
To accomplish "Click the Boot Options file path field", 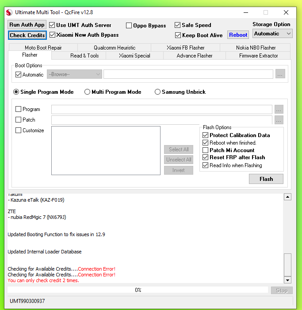I will (188, 74).
